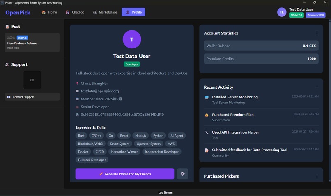The height and width of the screenshot is (196, 331).
Task: Click the Submitted feedback document icon
Action: click(x=207, y=150)
